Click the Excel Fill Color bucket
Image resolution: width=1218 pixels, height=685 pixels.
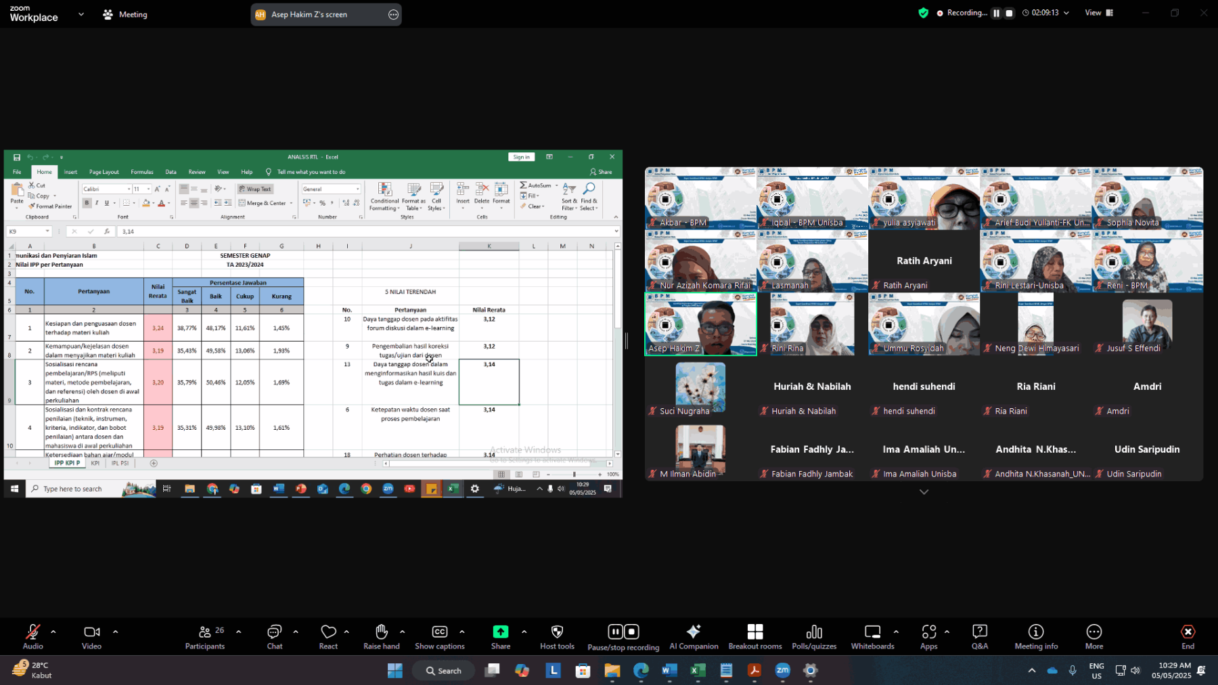point(145,203)
